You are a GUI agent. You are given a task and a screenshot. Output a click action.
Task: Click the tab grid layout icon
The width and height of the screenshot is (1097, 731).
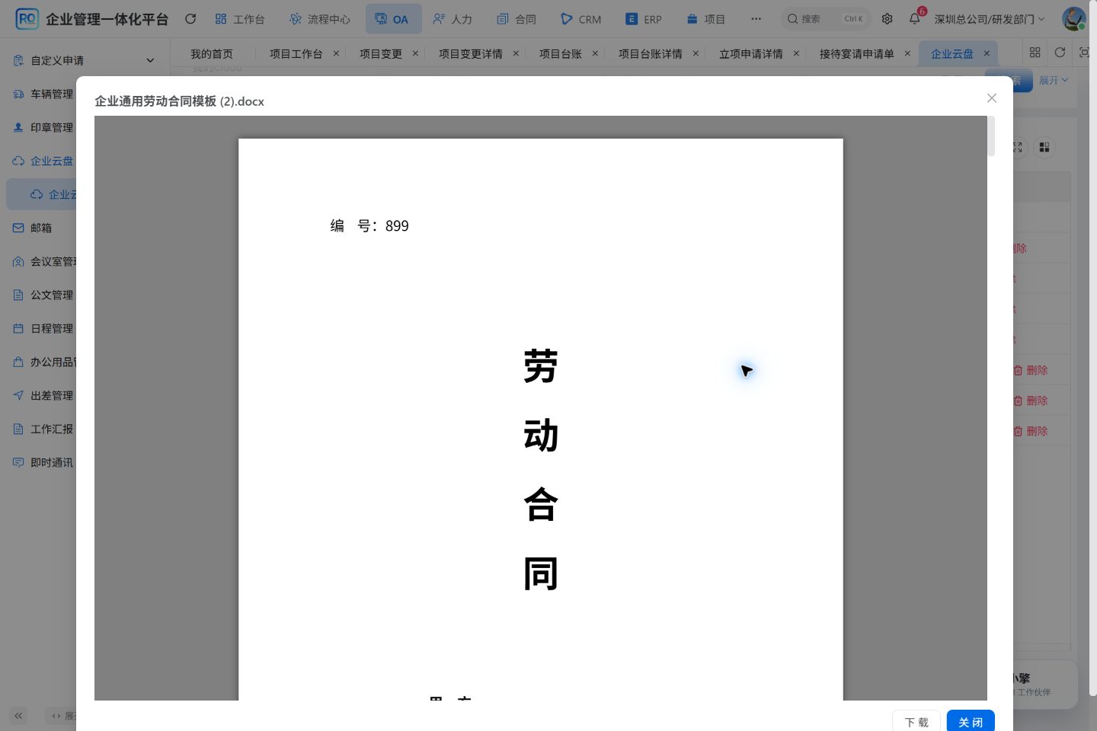pos(1035,53)
